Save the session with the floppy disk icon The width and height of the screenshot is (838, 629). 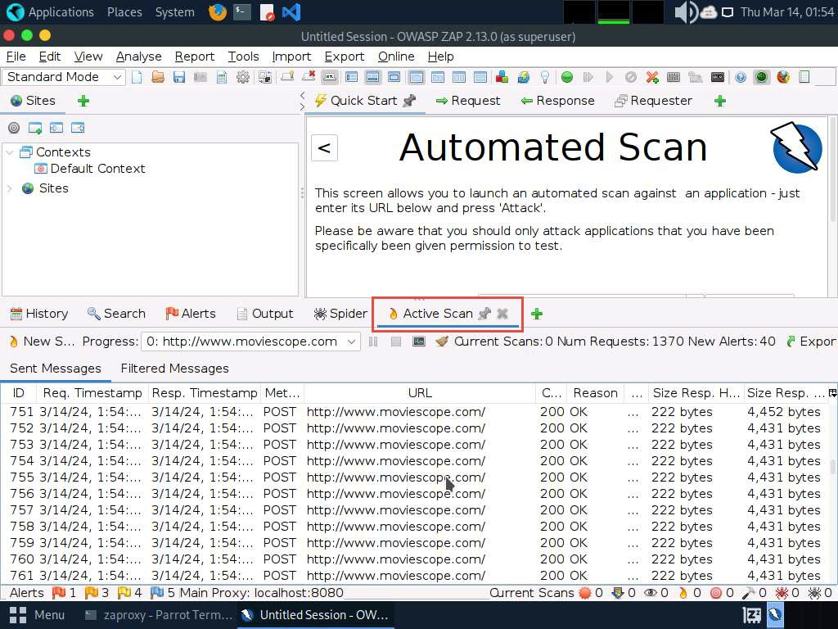tap(179, 77)
